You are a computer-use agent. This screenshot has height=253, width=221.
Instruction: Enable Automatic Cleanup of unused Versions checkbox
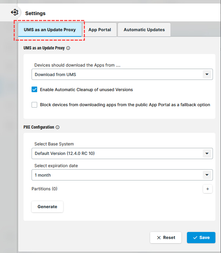pyautogui.click(x=34, y=90)
